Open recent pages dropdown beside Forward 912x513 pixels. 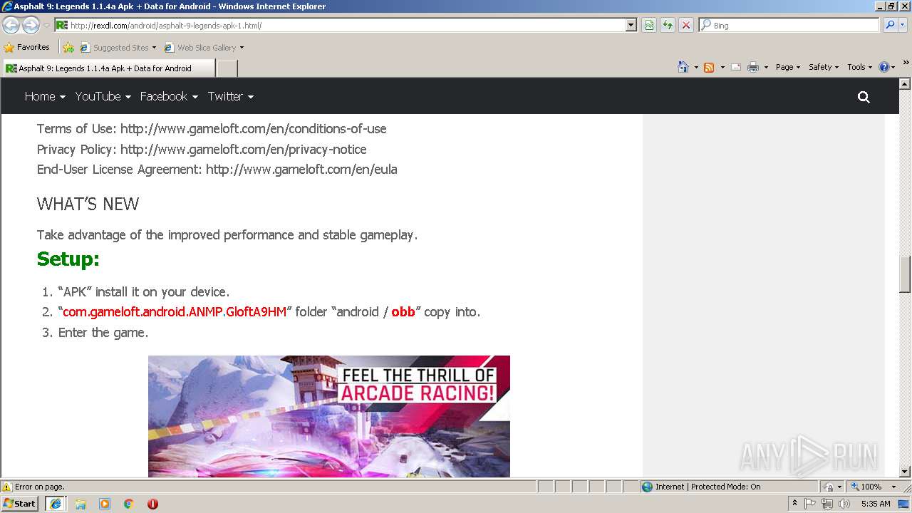[46, 26]
